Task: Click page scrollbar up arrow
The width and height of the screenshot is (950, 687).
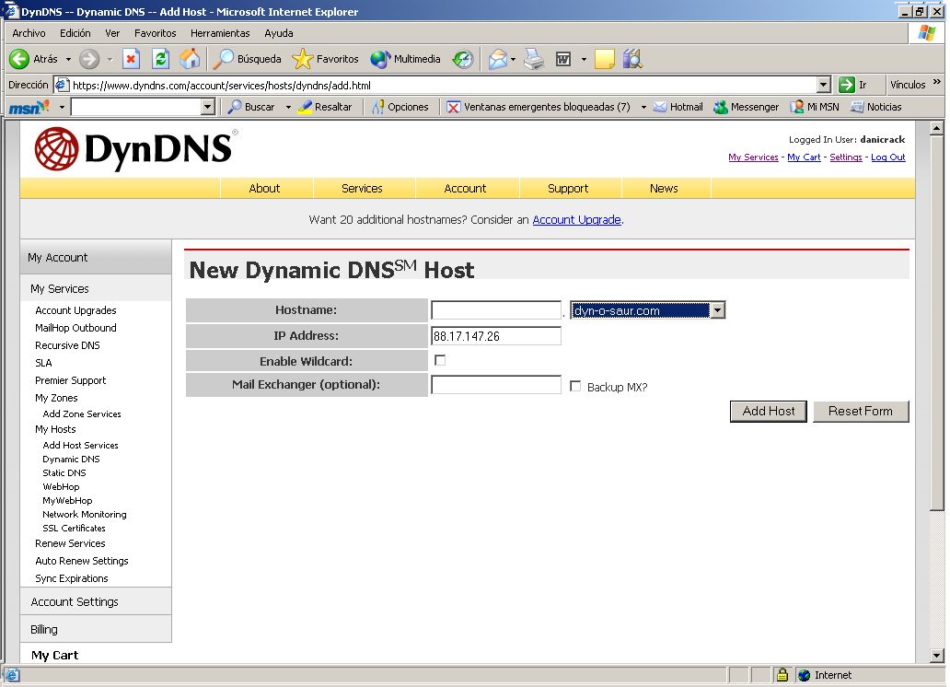Action: [937, 128]
